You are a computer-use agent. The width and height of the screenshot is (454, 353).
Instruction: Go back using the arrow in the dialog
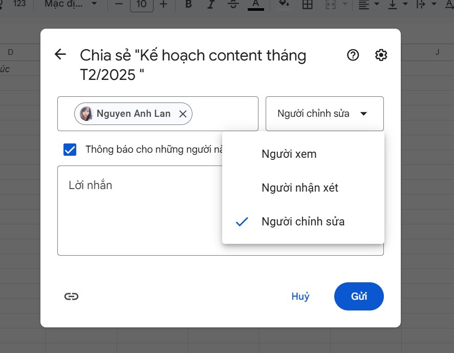click(60, 54)
